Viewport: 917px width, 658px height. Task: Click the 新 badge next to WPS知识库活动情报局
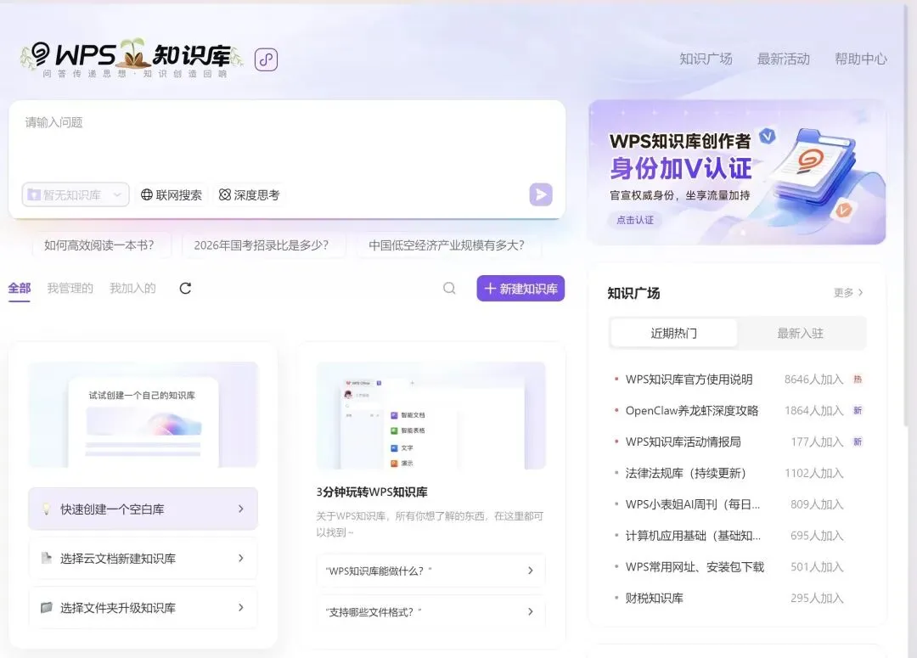(x=858, y=441)
